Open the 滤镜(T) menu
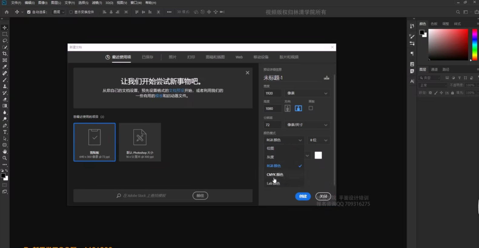This screenshot has height=248, width=479. point(97,3)
